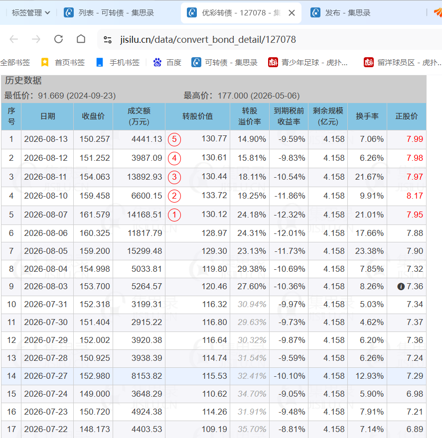Open the 留洋球员区 - 虎扑 bookmark
This screenshot has height=438, width=442.
coord(403,63)
